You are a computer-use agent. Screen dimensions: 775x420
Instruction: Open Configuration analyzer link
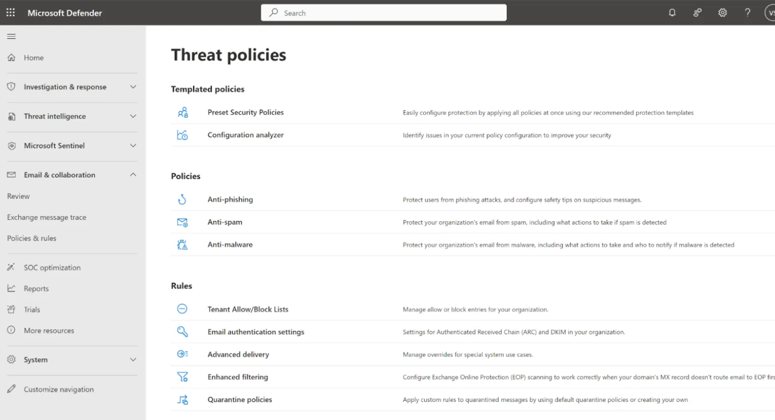tap(246, 135)
